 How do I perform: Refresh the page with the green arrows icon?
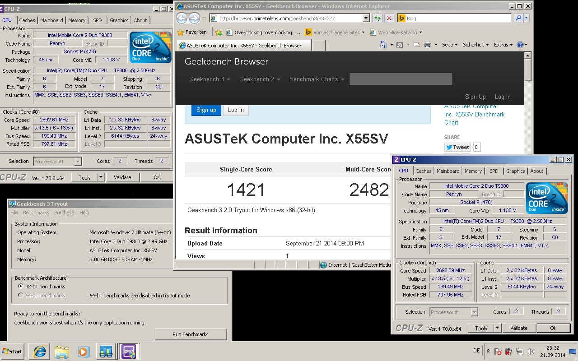(x=378, y=19)
